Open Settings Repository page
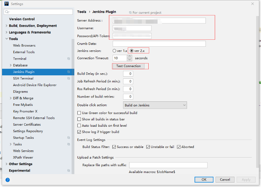This screenshot has width=261, height=187. click(28, 131)
